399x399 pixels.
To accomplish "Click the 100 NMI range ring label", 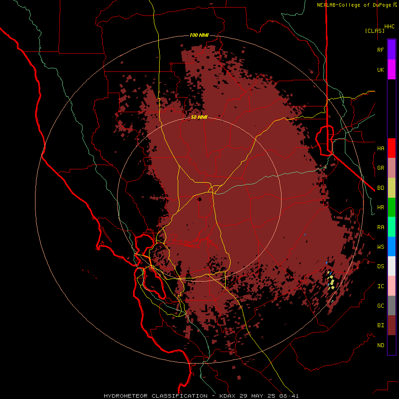I will 199,35.
